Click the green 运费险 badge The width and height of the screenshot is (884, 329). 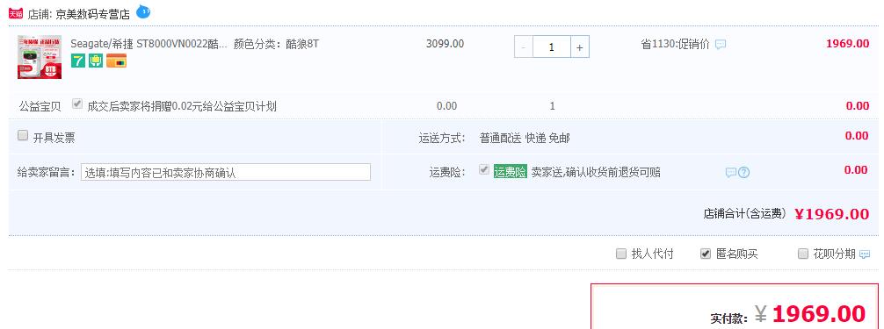coord(510,172)
